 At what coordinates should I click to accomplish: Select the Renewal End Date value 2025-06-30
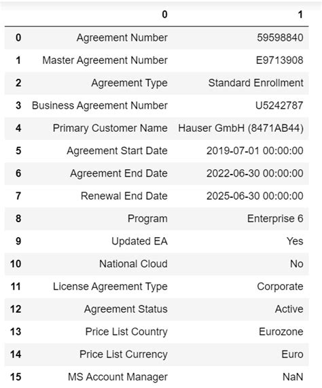point(255,196)
